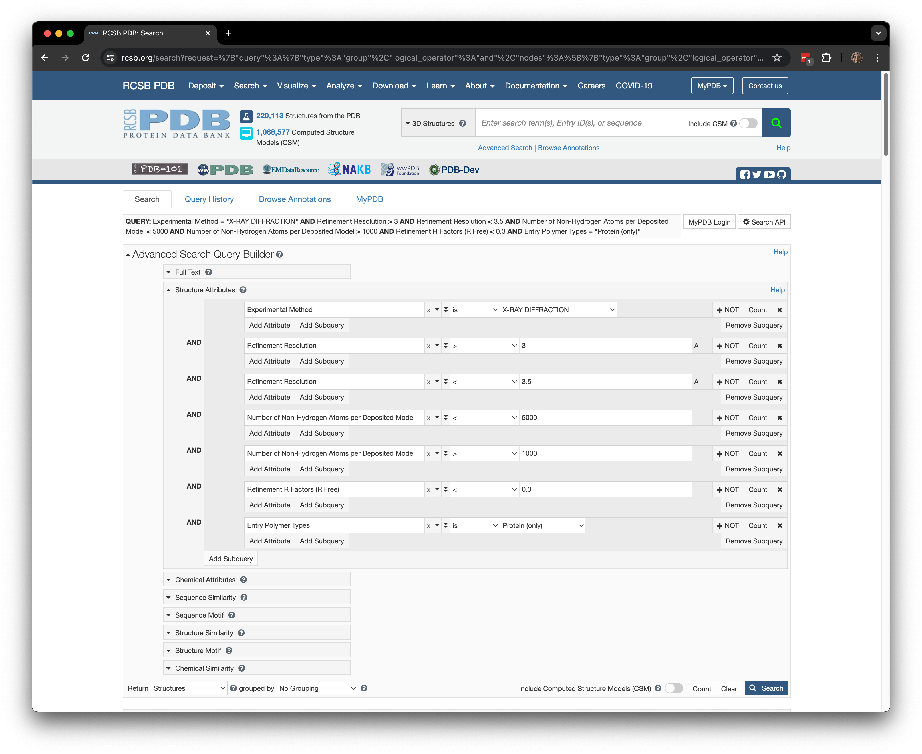Click help icon next to Structure Attributes
Image resolution: width=922 pixels, height=754 pixels.
coord(243,290)
